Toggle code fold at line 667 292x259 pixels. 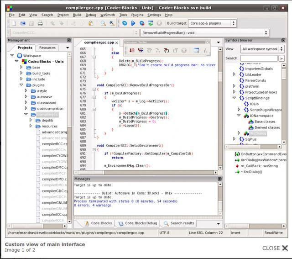pos(94,57)
